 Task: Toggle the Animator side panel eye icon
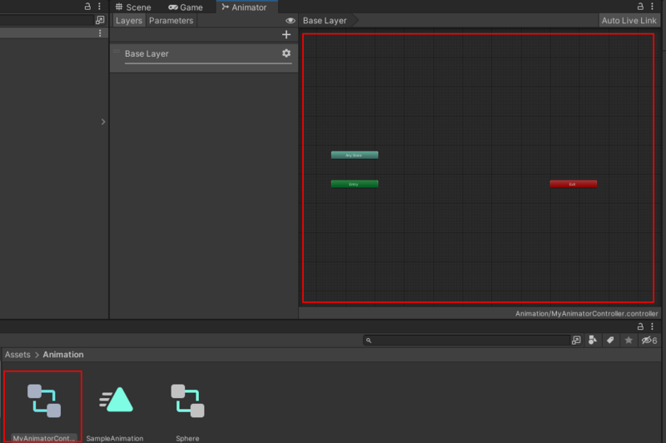point(290,20)
